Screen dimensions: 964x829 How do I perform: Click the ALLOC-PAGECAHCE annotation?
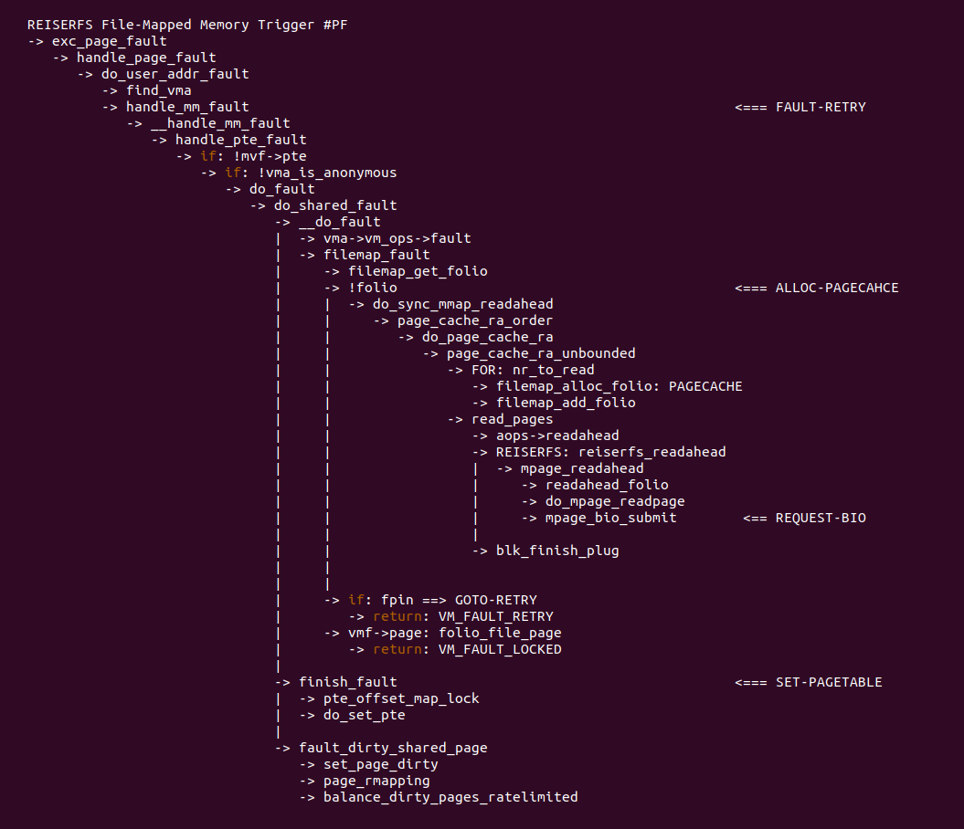point(836,288)
